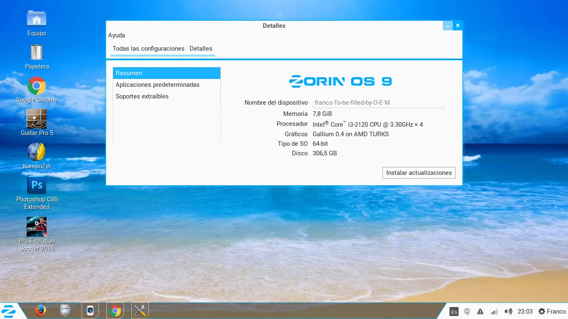568x319 pixels.
Task: Click the Intel Core i3-2120 processor text
Action: pos(368,124)
